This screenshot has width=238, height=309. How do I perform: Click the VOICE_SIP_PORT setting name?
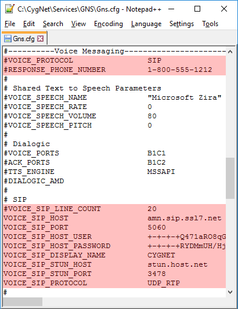pos(36,227)
